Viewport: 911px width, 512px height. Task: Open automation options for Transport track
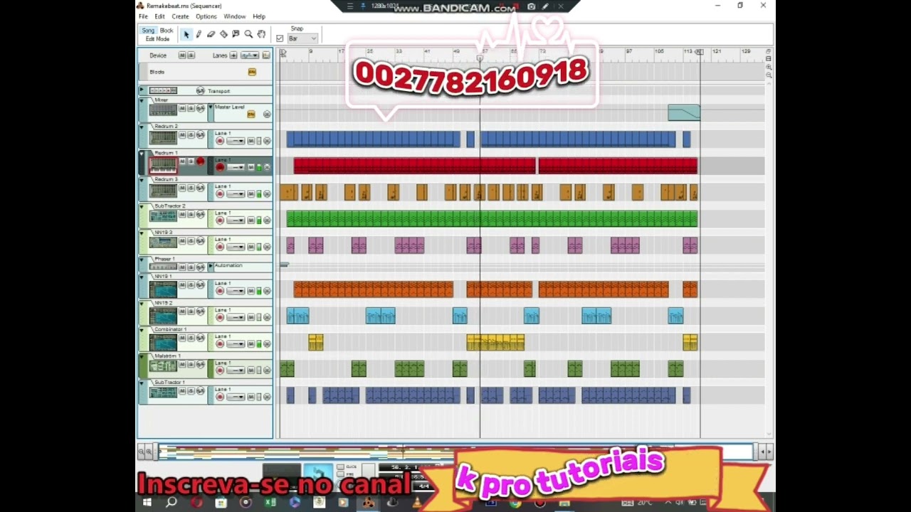click(201, 91)
